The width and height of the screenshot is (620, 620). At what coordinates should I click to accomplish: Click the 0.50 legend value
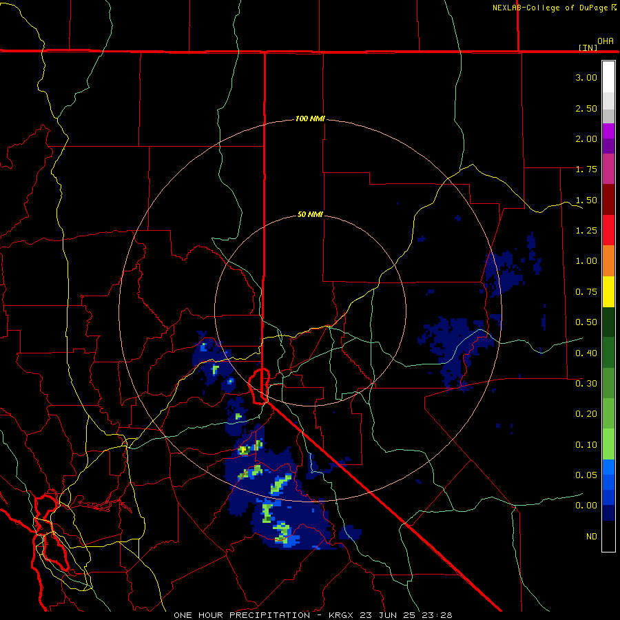point(586,322)
